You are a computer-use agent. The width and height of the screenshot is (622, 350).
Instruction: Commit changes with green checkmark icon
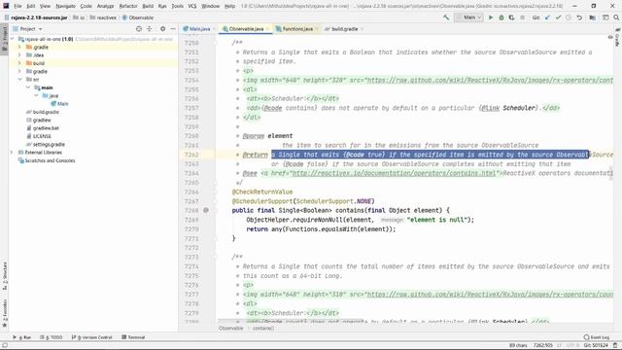[558, 17]
